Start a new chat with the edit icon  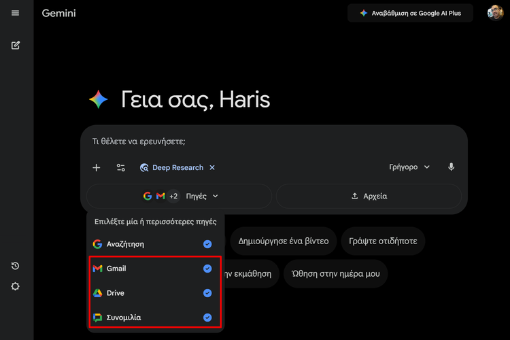click(16, 46)
